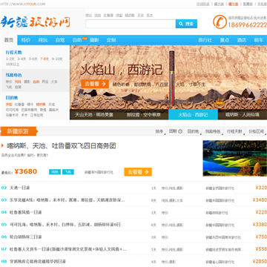Open the 纯玩 navigation tab
The image size is (267, 267).
point(43,40)
